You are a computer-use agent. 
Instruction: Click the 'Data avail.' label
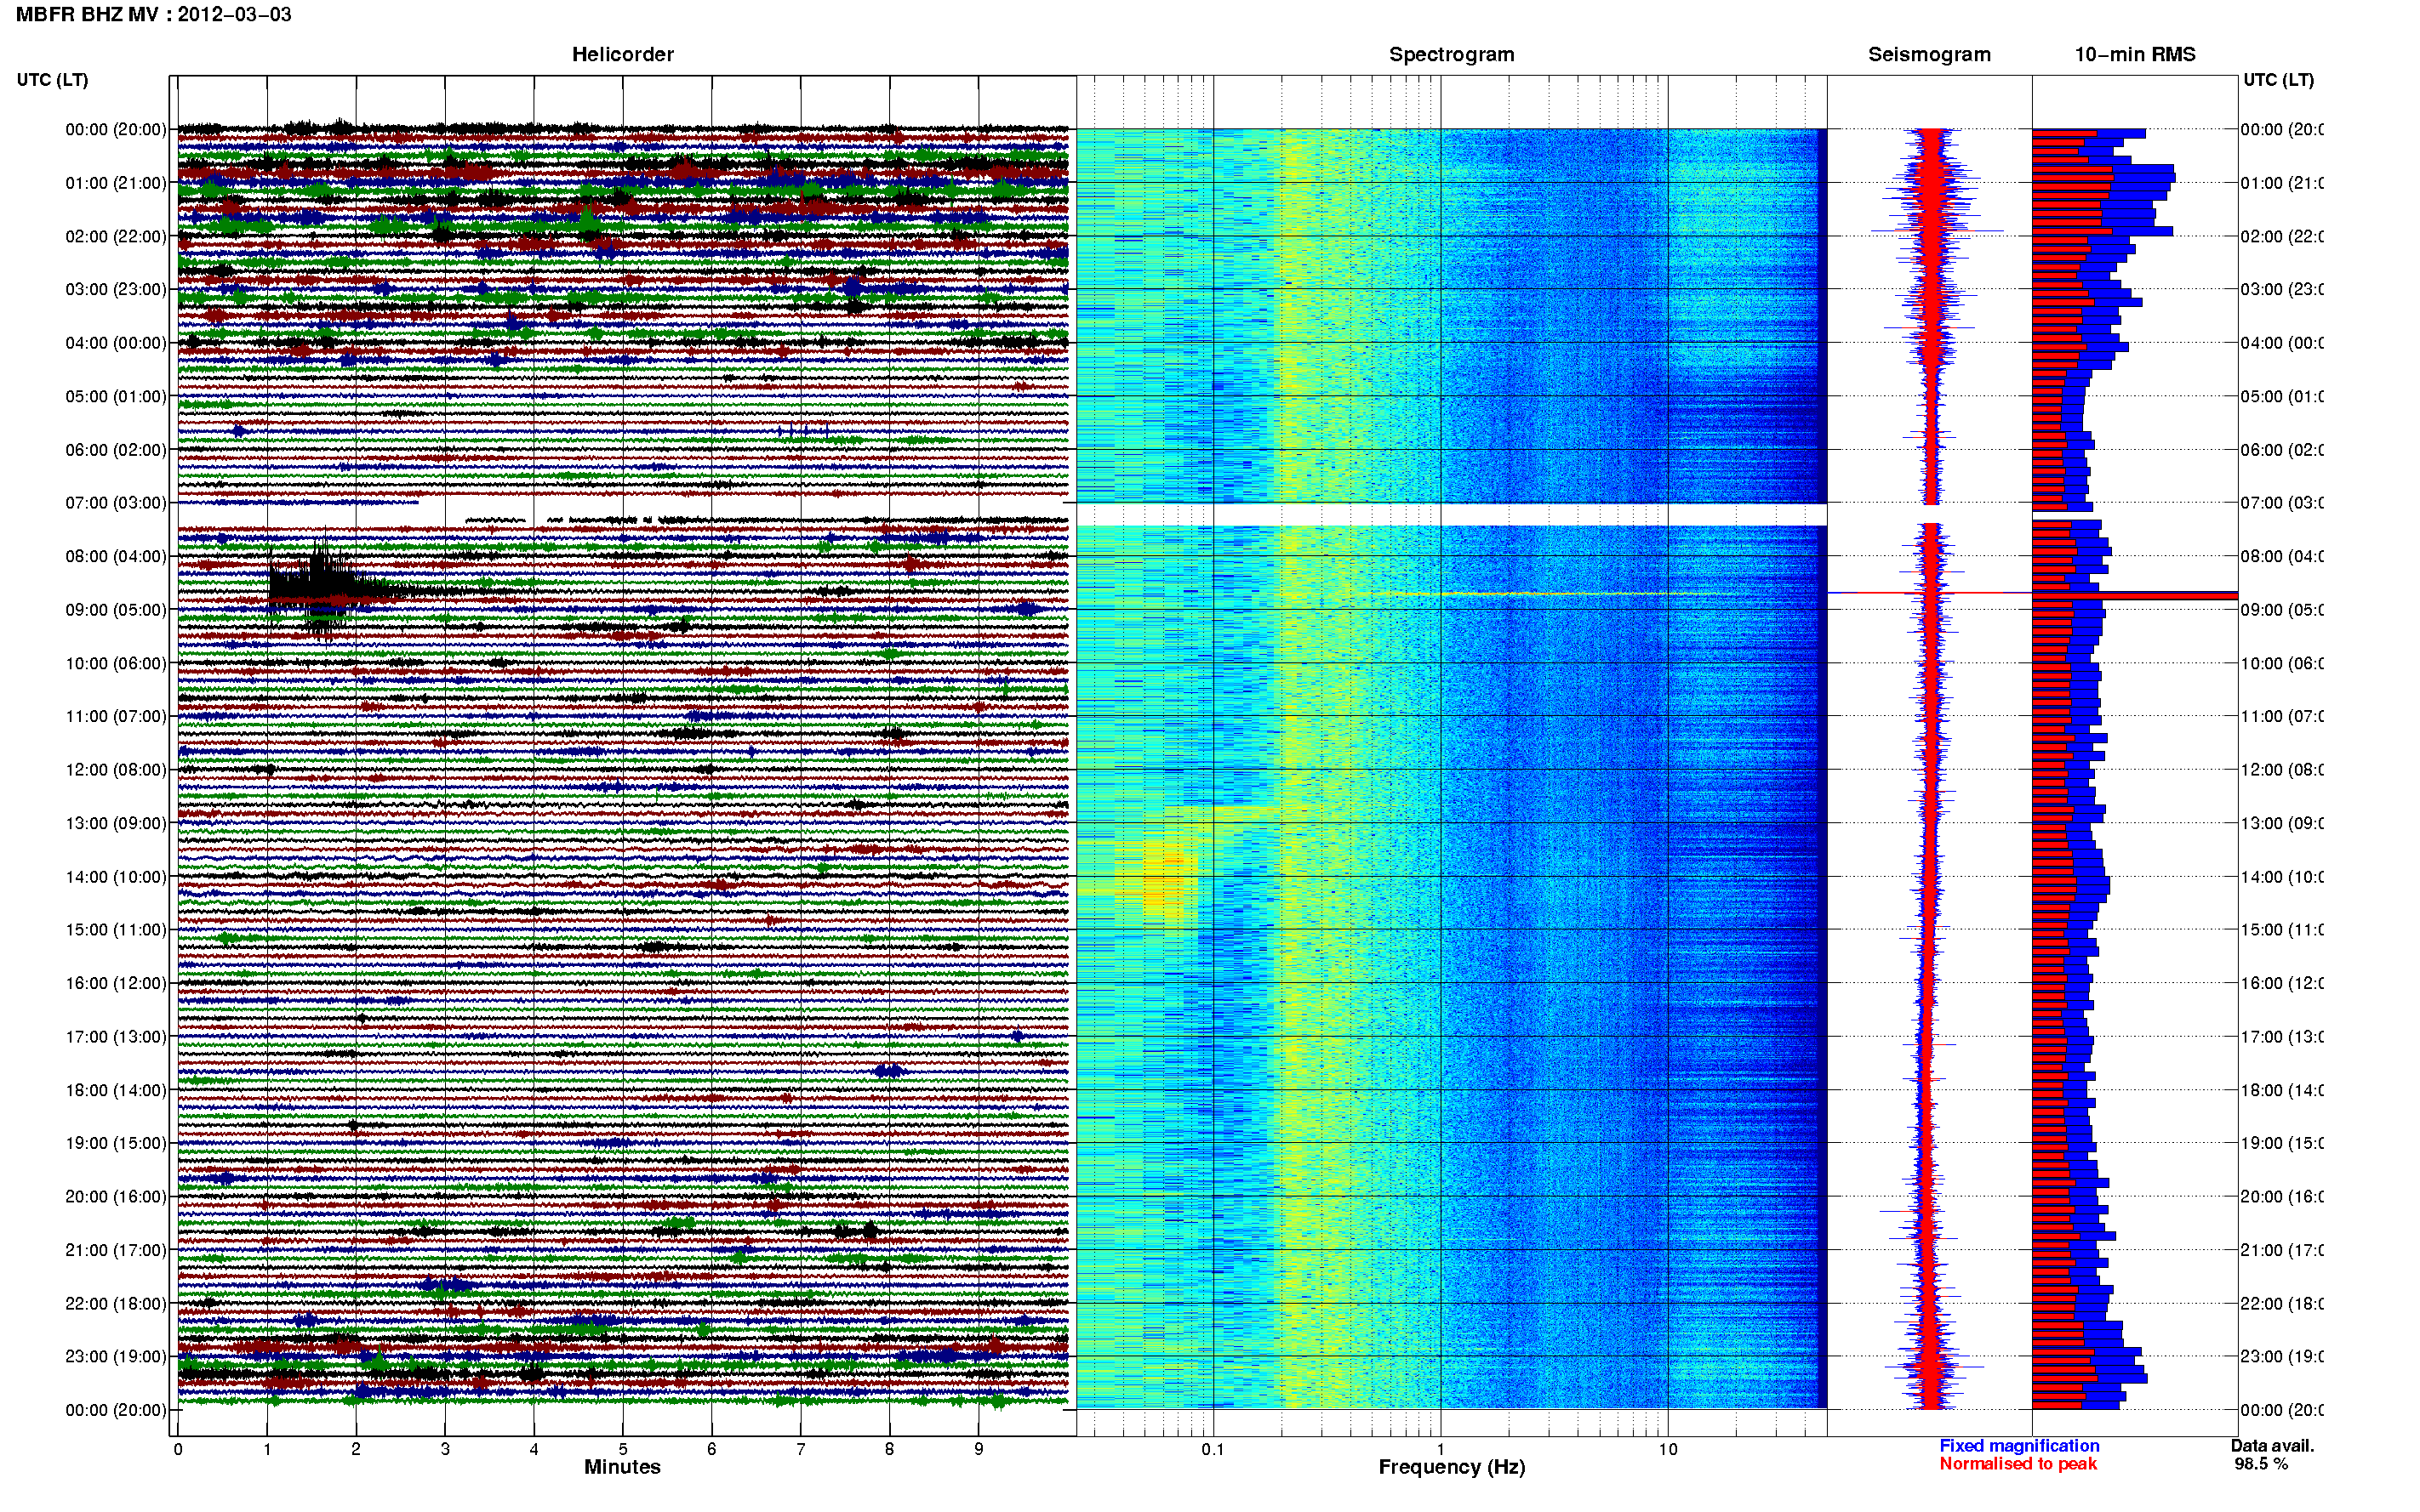(2272, 1446)
